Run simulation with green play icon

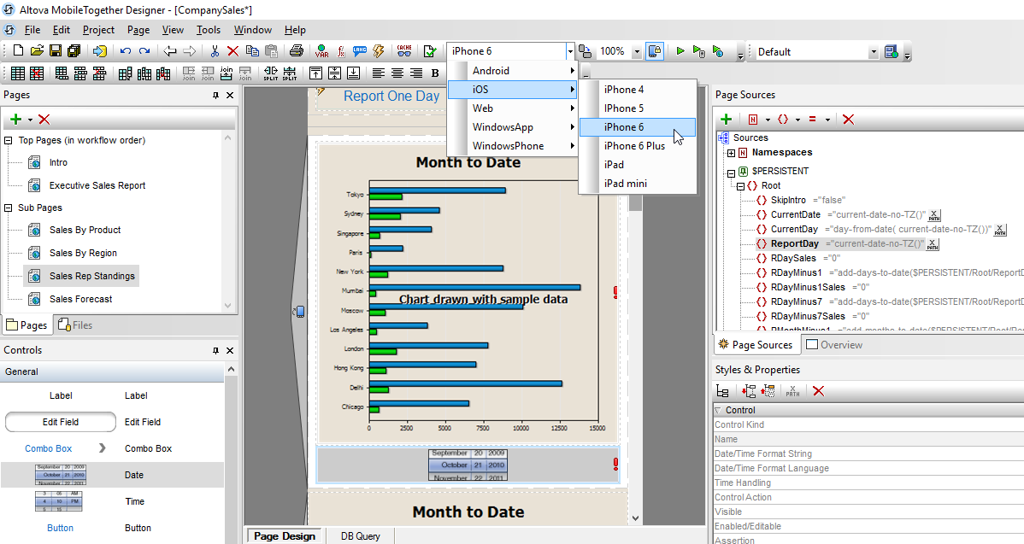[680, 51]
